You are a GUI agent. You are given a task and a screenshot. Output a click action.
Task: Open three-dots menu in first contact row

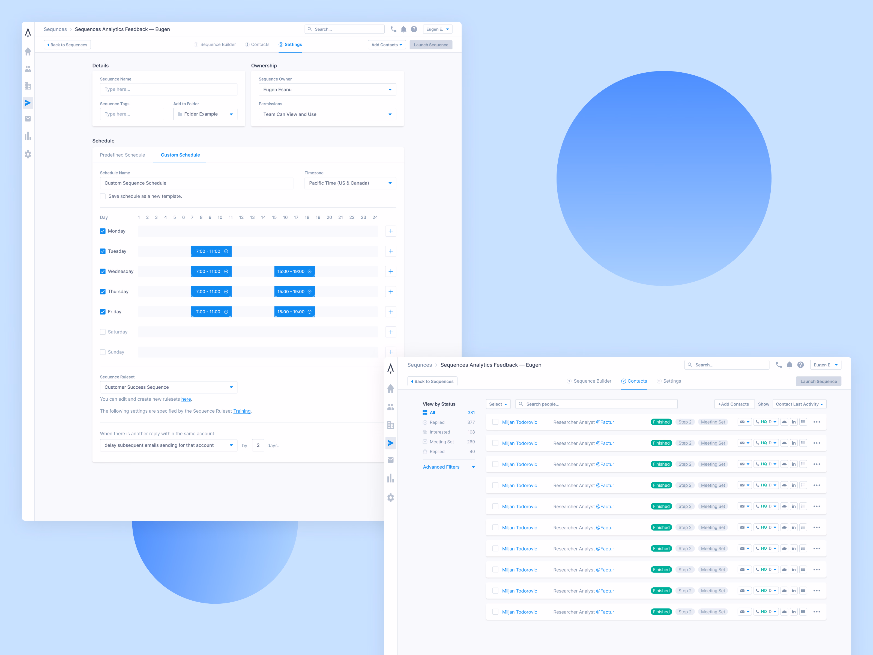[817, 422]
